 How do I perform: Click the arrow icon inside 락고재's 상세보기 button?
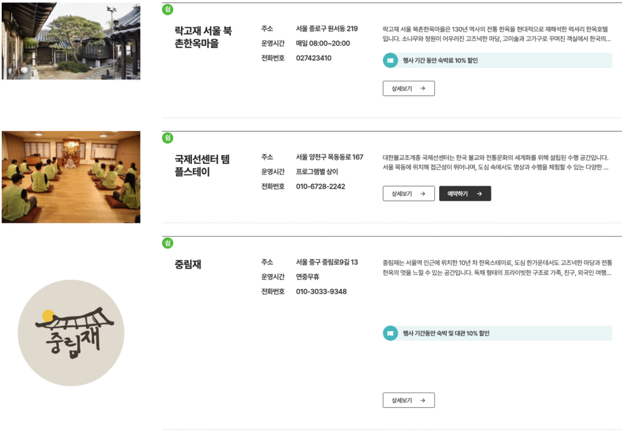pyautogui.click(x=423, y=88)
